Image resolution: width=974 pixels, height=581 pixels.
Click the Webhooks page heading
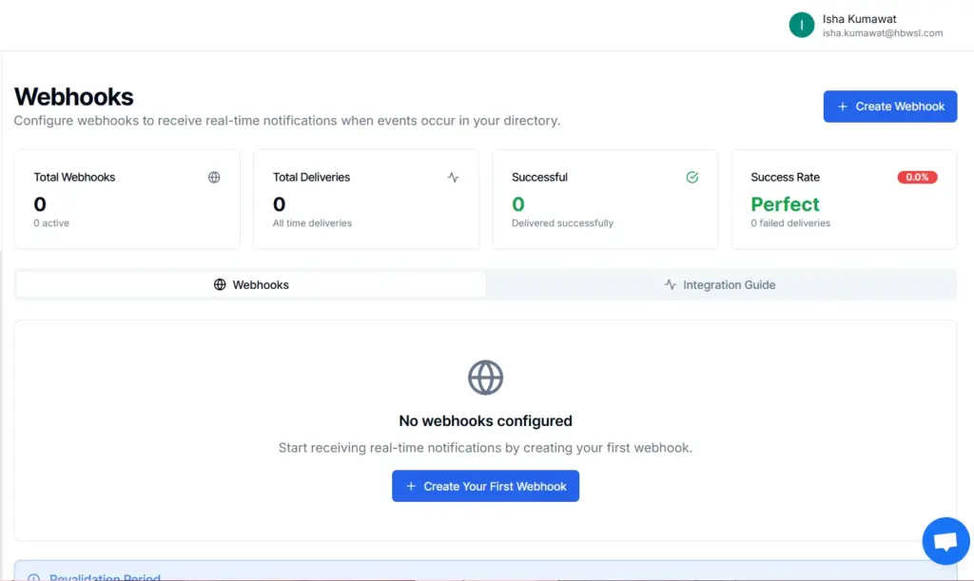click(73, 96)
